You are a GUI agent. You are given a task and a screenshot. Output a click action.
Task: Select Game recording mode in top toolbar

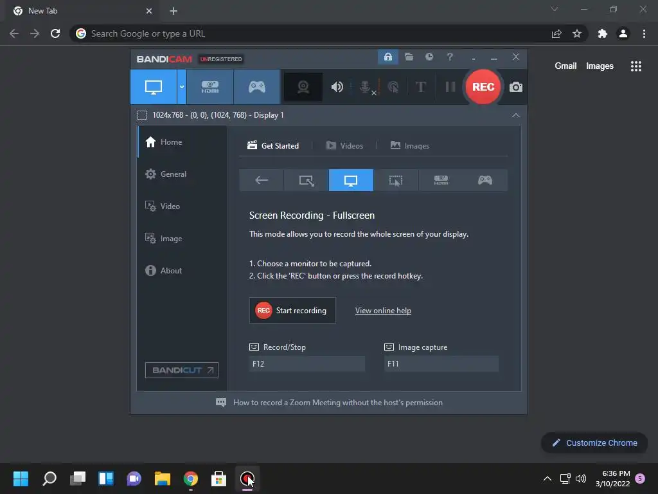tap(257, 87)
